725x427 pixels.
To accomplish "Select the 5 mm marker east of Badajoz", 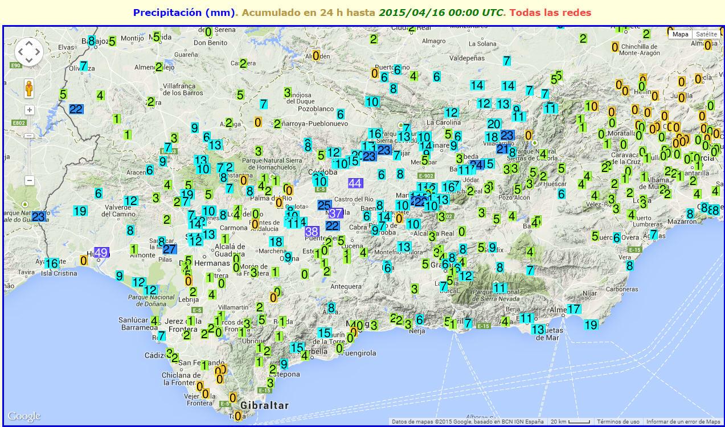I will tap(112, 41).
